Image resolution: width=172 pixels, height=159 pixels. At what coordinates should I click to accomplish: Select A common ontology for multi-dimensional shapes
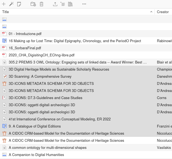coord(48,148)
